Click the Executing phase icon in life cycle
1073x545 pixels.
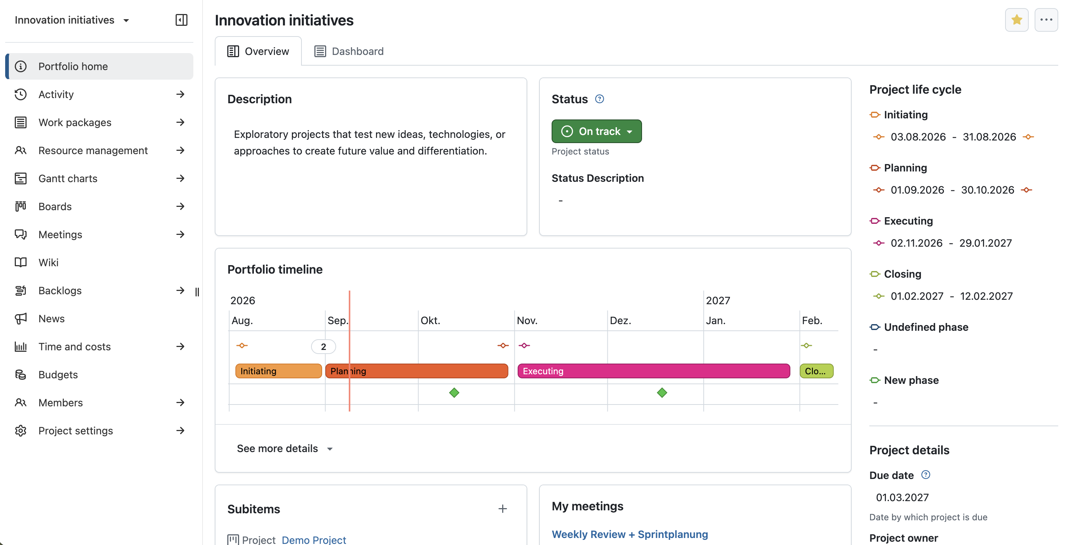[x=875, y=221]
